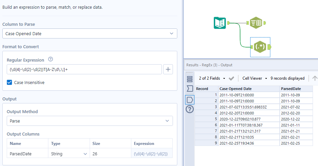The height and width of the screenshot is (166, 318).
Task: Select ParsedDate cell 2012-02-20
Action: point(296,113)
